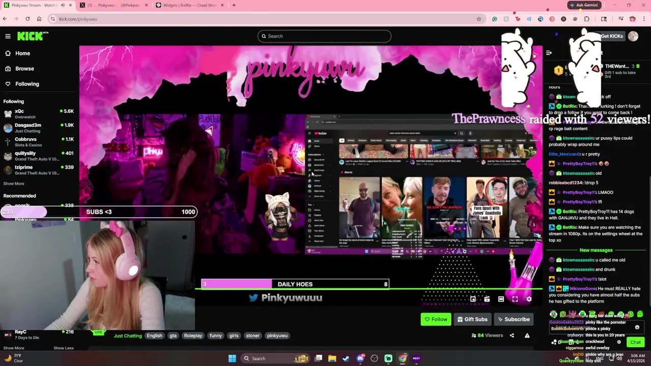Screen dimensions: 651x366
Task: Click the kick.com/pinkyuwu address bar
Action: pyautogui.click(x=267, y=19)
